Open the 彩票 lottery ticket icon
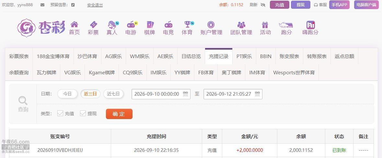Image resolution: width=382 pixels, height=158 pixels. [93, 24]
